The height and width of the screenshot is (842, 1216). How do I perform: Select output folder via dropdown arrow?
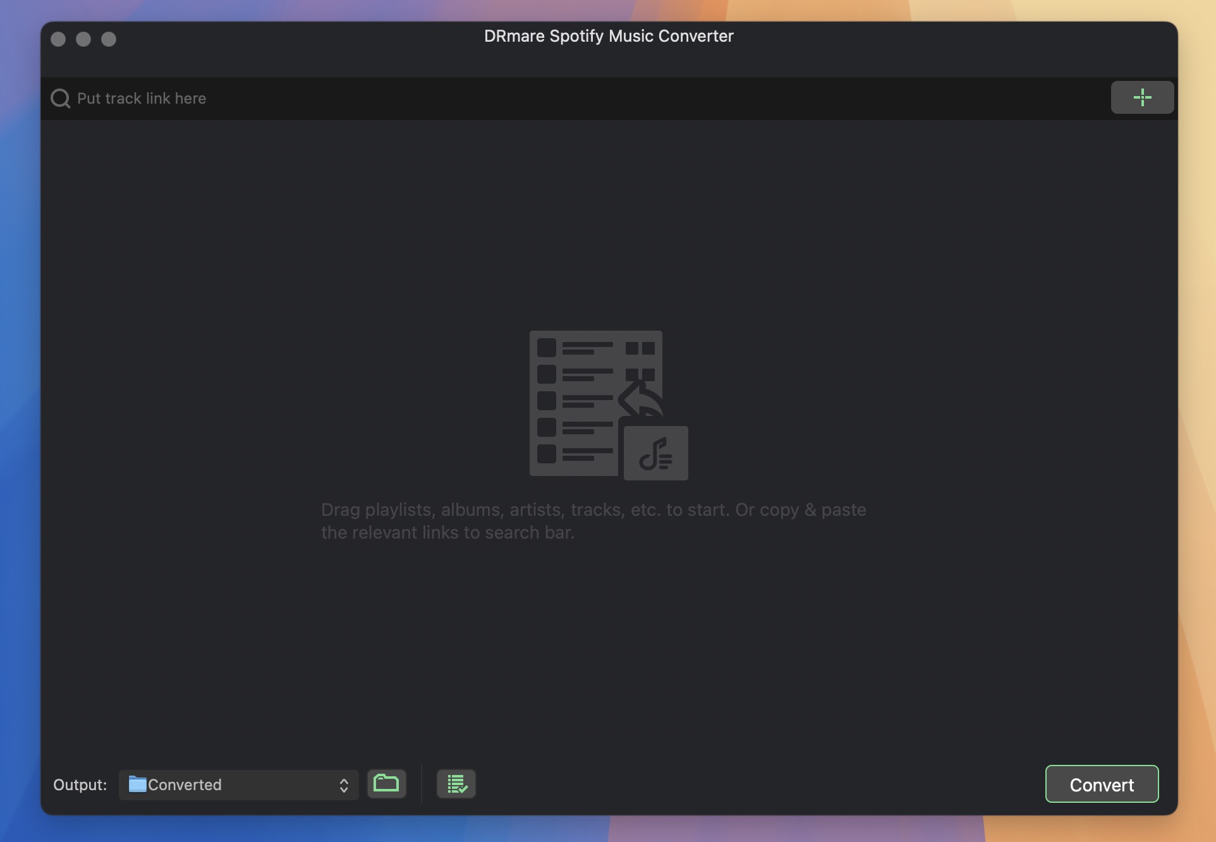pos(344,784)
